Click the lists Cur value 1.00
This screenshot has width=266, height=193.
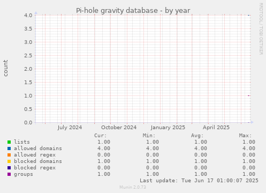104,142
